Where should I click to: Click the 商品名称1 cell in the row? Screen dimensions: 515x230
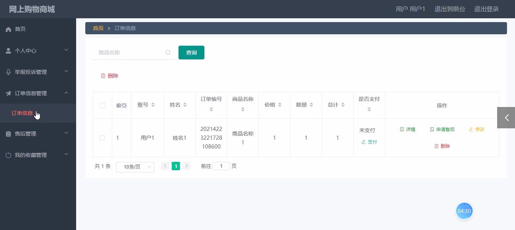243,138
